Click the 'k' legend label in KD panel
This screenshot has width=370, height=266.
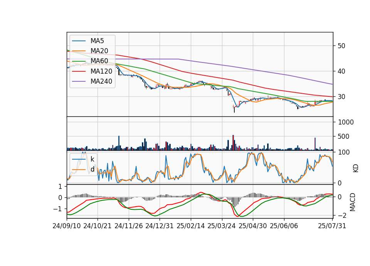click(92, 159)
